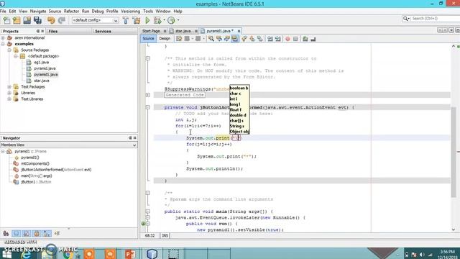The image size is (460, 259).
Task: Open Internet Explorer from the taskbar
Action: pyautogui.click(x=27, y=254)
